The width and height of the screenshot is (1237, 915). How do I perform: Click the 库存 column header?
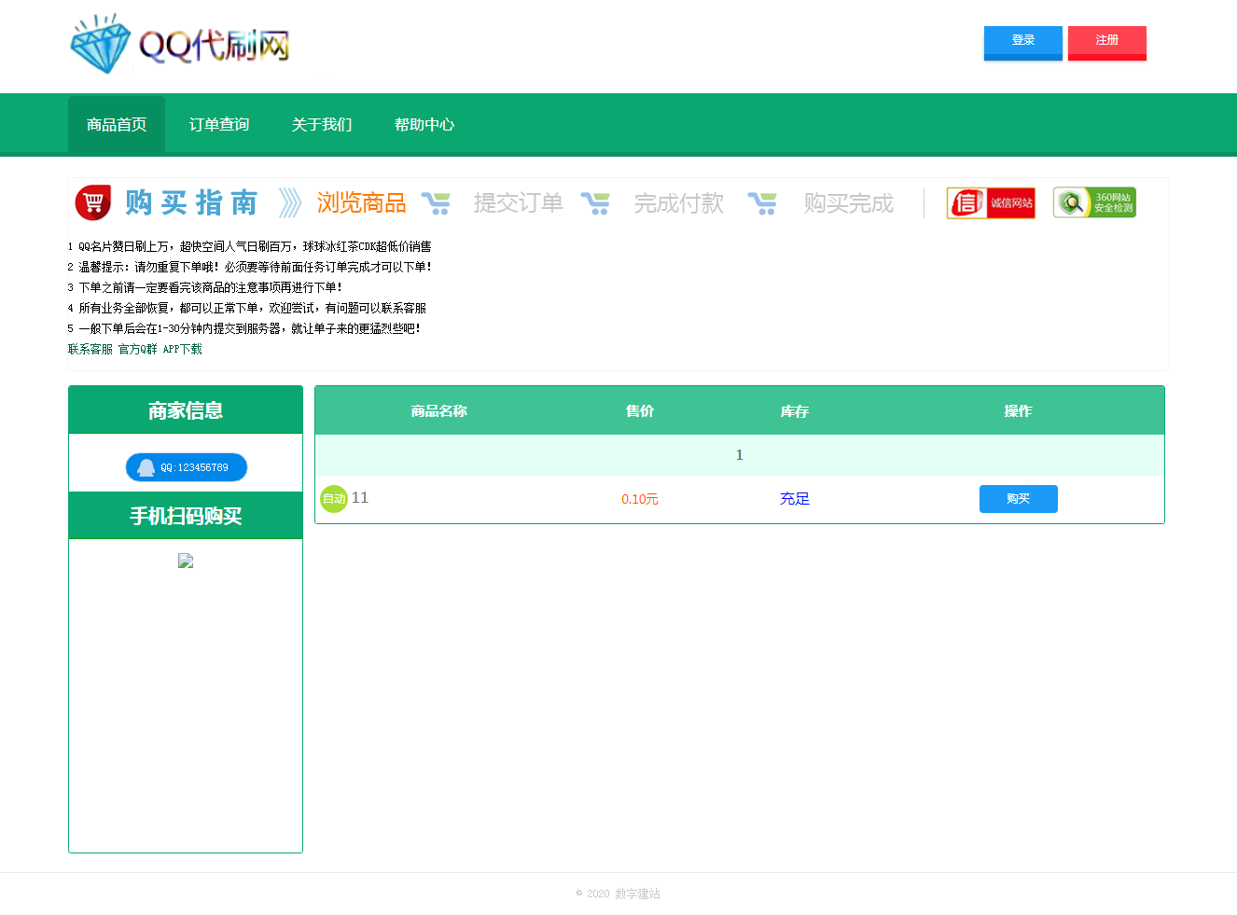(x=795, y=410)
